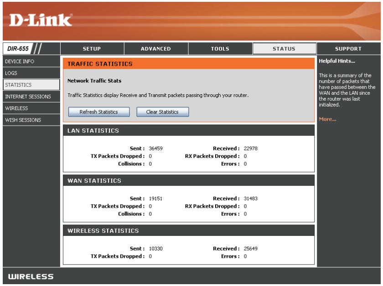Open WISH Sessions page
This screenshot has width=383, height=286.
point(31,120)
